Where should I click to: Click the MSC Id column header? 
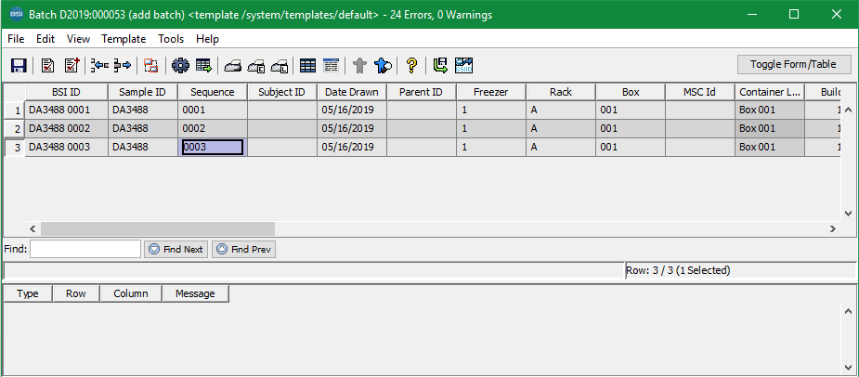(699, 92)
